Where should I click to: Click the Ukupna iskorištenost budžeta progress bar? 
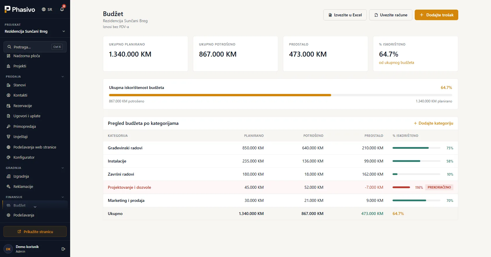click(281, 95)
